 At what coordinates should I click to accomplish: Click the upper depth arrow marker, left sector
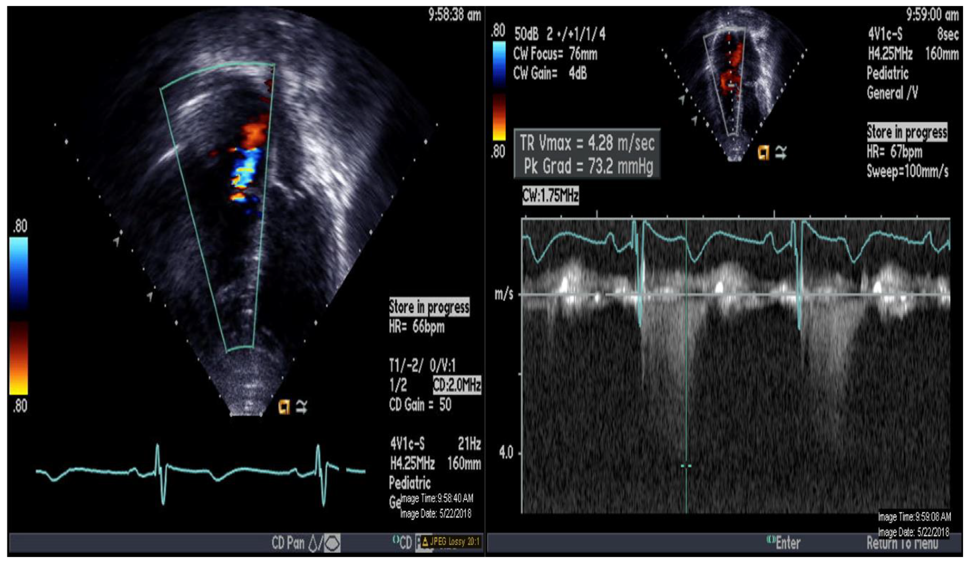pyautogui.click(x=117, y=241)
